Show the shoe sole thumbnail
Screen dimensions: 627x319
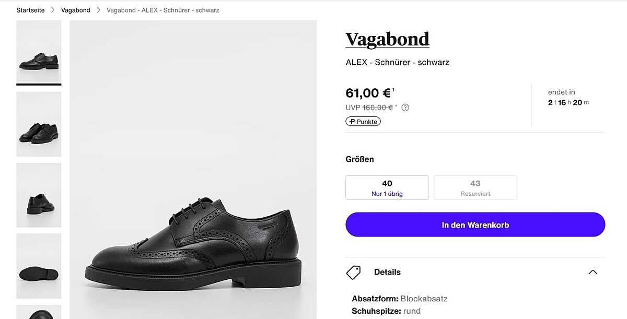point(39,266)
